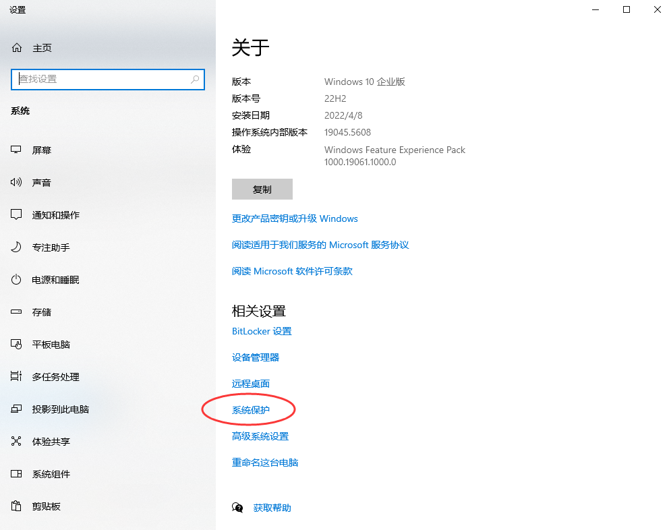The image size is (669, 530).
Task: Open BitLocker 设置
Action: pyautogui.click(x=262, y=331)
